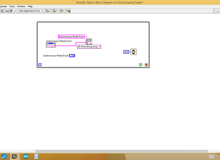Click the loop iteration terminal 'i'
This screenshot has height=160, width=220.
point(40,65)
